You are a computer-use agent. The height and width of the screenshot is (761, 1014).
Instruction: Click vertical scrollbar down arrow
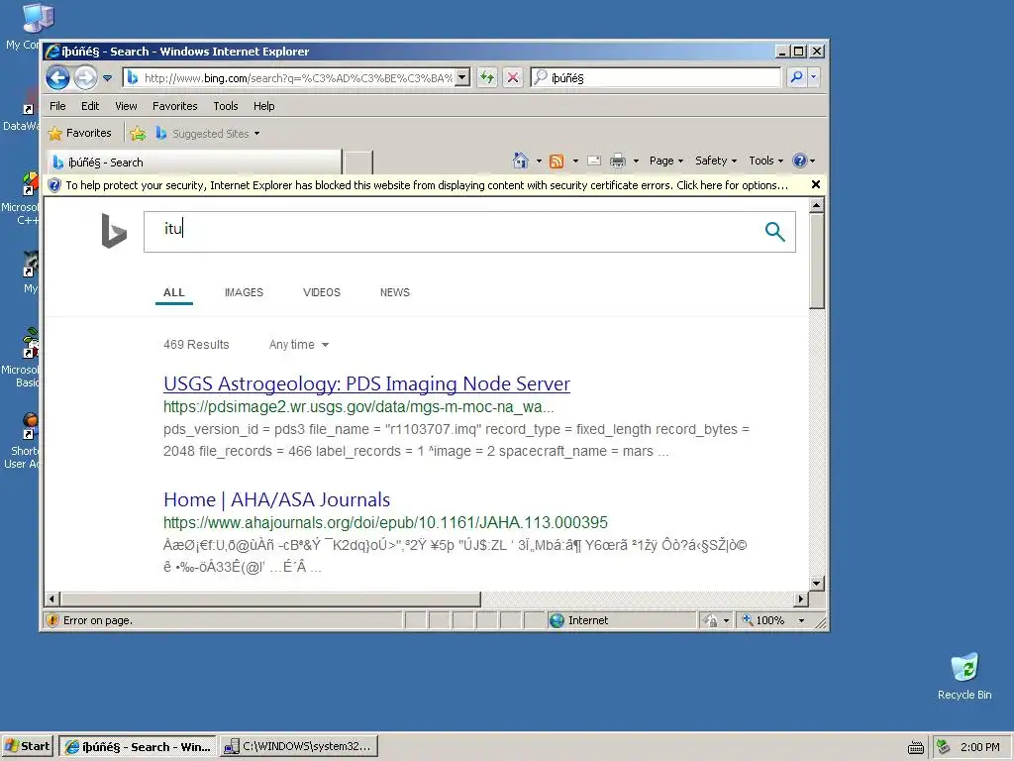tap(816, 583)
